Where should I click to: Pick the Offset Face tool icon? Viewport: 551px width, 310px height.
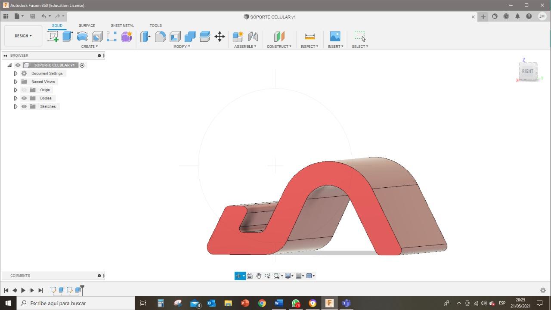pos(205,37)
